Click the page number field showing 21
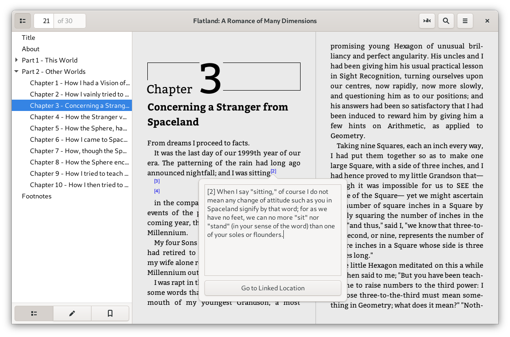 pos(44,21)
